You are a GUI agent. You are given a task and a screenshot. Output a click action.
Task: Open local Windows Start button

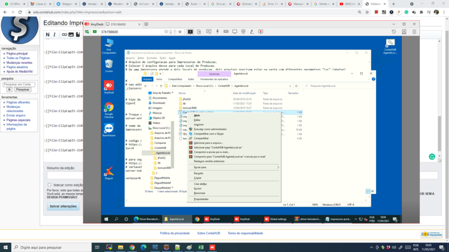pyautogui.click(x=6, y=248)
